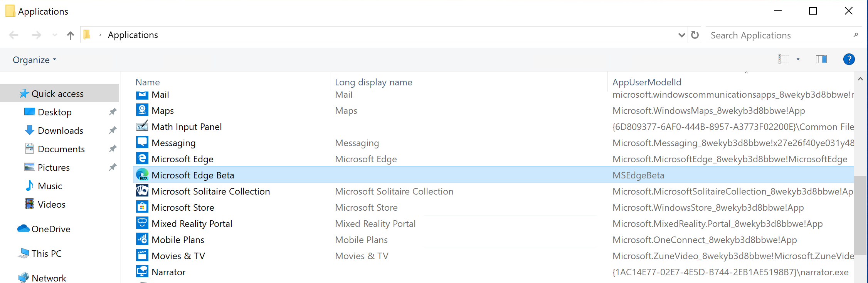Click the Movies & TV icon
Screen dimensions: 868x283
[142, 255]
